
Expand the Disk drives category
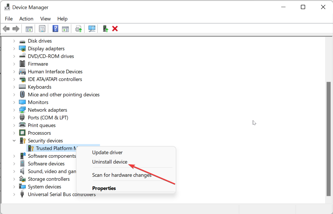14,41
